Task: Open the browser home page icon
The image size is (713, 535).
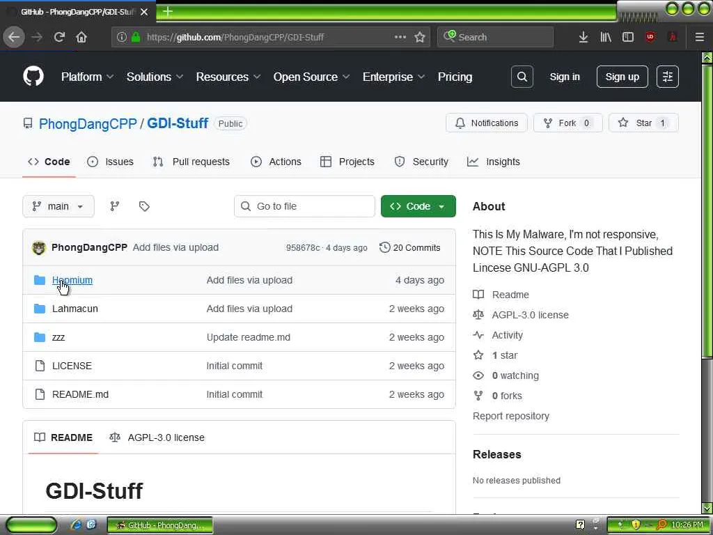Action: [x=81, y=37]
